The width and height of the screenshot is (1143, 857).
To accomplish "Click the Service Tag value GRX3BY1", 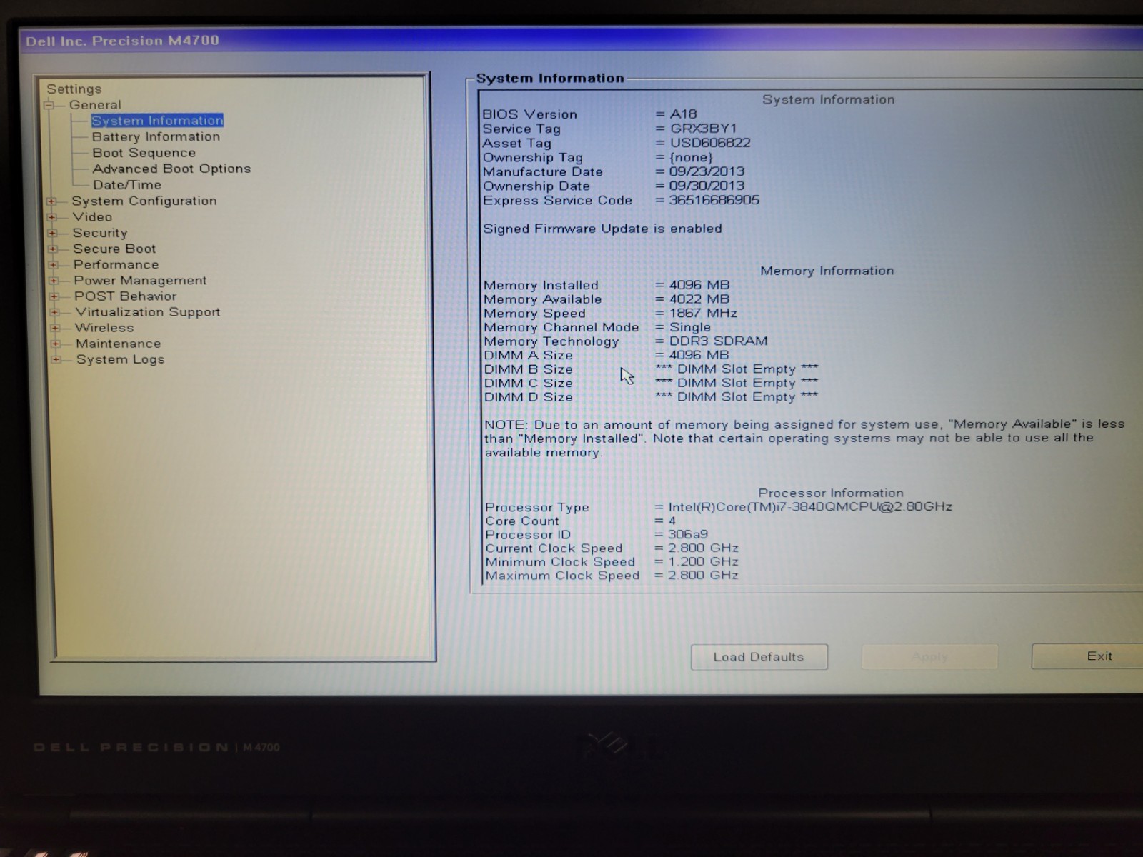I will point(703,129).
